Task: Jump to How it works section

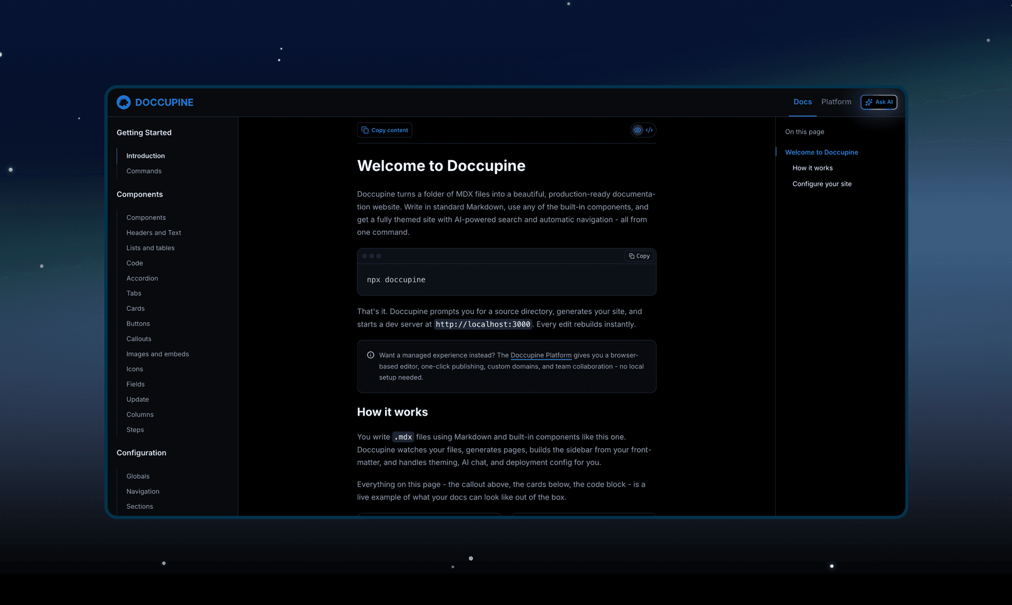Action: point(812,168)
